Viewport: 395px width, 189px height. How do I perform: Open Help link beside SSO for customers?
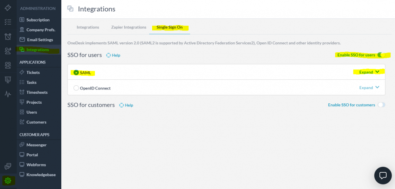[126, 105]
